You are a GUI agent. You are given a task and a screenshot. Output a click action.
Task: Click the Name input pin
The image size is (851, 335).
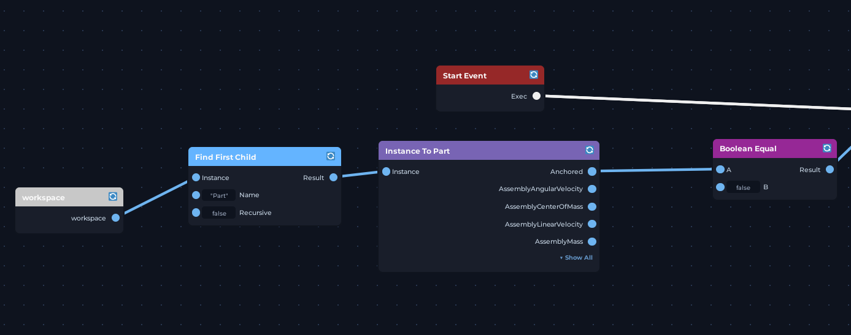(x=196, y=195)
